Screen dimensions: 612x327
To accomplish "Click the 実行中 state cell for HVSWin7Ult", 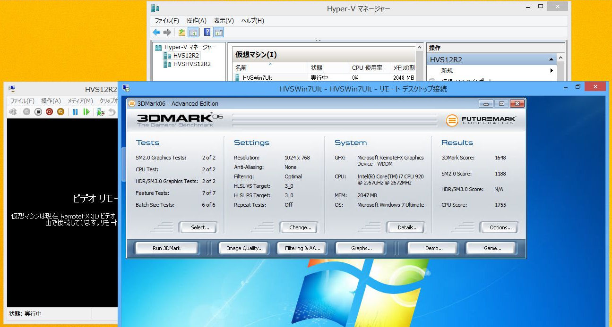I will [x=319, y=78].
